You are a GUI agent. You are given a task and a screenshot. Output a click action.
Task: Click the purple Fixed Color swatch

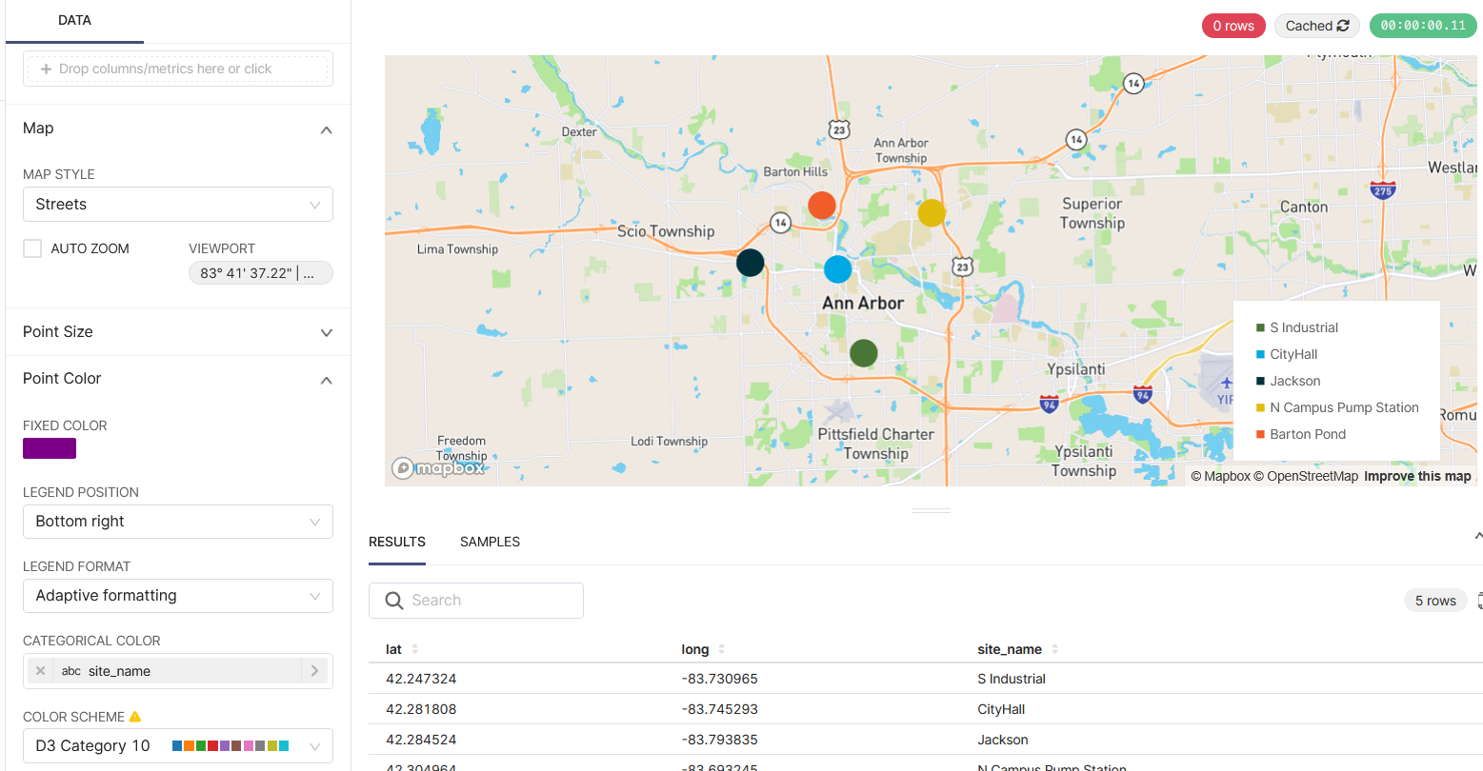pyautogui.click(x=50, y=448)
